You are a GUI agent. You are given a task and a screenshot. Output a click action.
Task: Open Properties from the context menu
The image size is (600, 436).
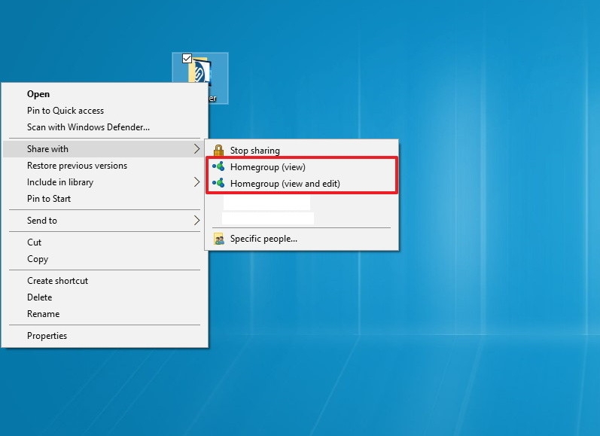(x=105, y=335)
